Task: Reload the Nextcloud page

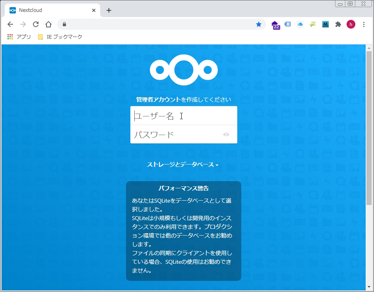Action: (36, 24)
